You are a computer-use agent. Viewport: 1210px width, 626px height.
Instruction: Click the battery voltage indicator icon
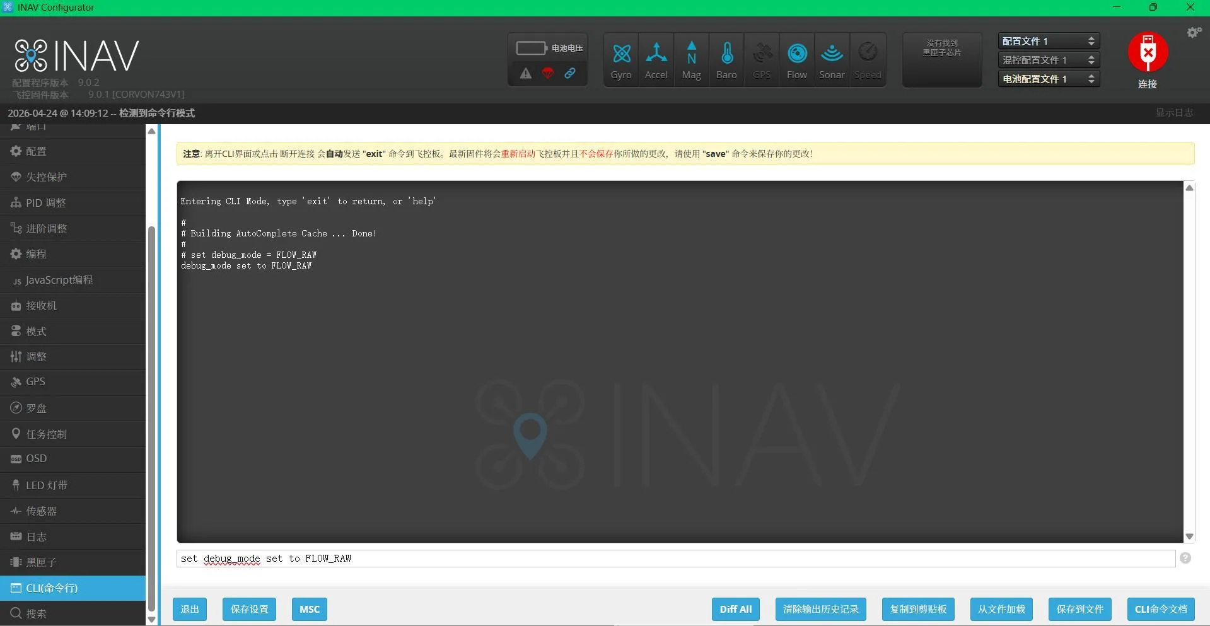click(x=532, y=48)
